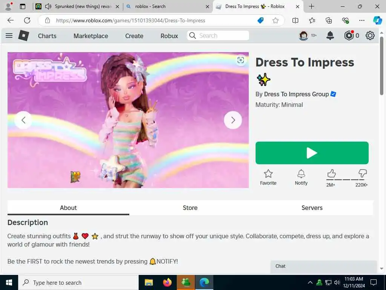Viewport: 386px width, 290px height.
Task: Open the Dress To Impress Group link
Action: [x=296, y=94]
